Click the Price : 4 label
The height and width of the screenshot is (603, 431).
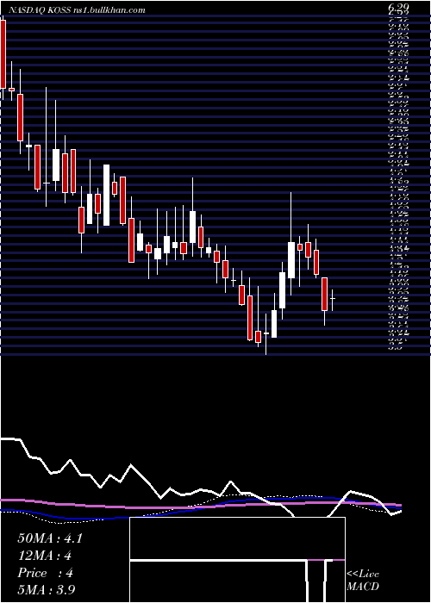[46, 573]
